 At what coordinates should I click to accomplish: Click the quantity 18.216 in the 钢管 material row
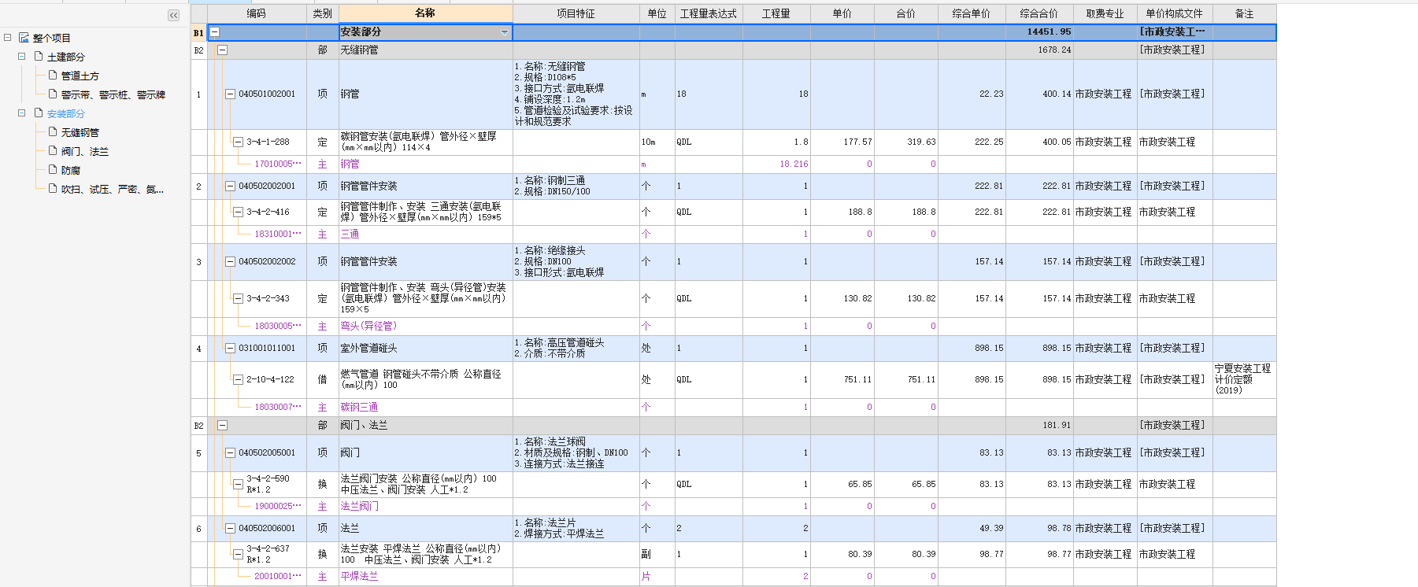(794, 164)
